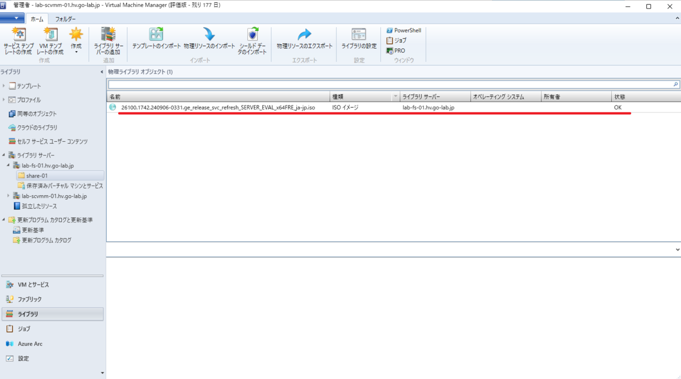This screenshot has height=379, width=681.
Task: Click the lab-scvmm-01 server icon
Action: (x=17, y=196)
